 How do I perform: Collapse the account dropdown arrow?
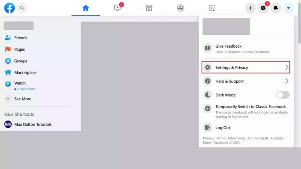[x=289, y=8]
